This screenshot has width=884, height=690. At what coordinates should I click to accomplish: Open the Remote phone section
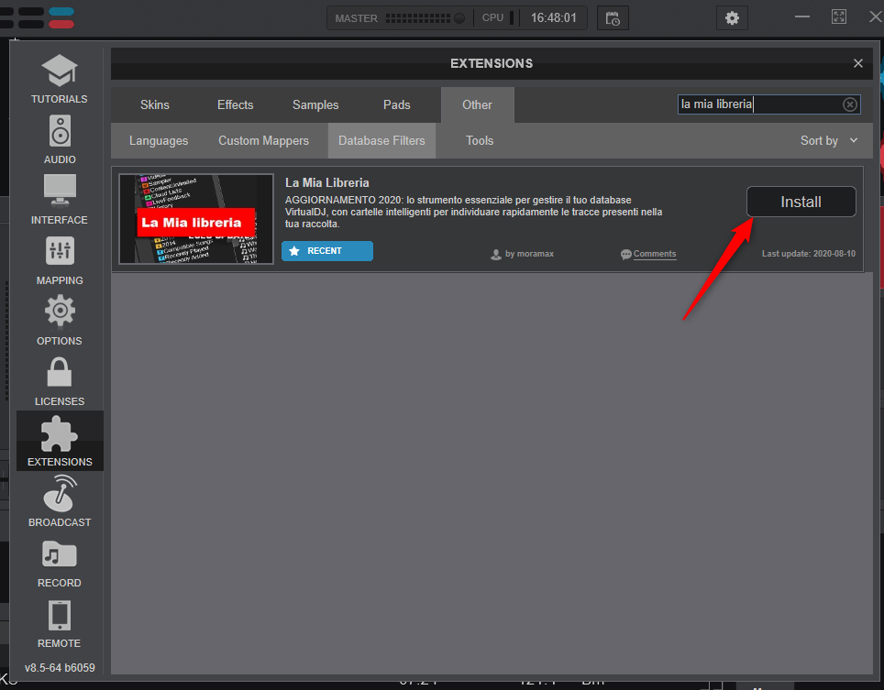coord(60,623)
